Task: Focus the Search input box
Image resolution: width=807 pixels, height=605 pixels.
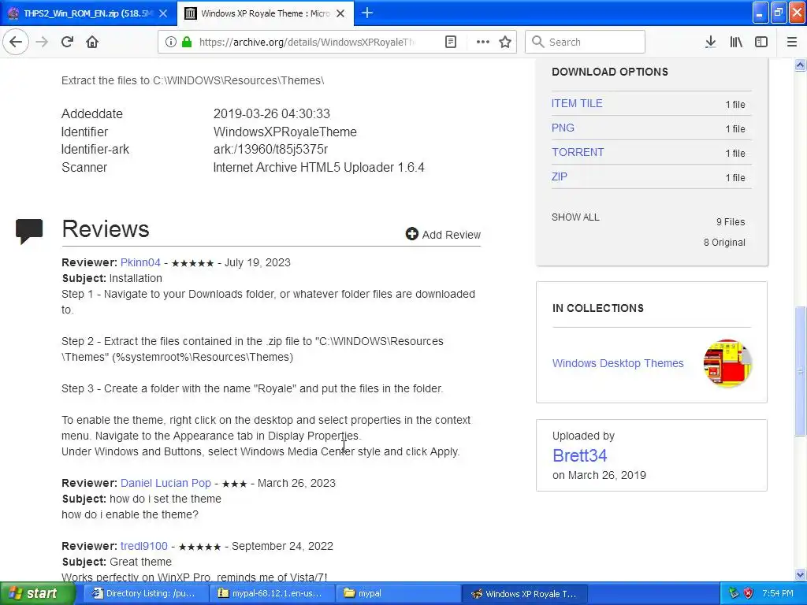Action: click(586, 42)
